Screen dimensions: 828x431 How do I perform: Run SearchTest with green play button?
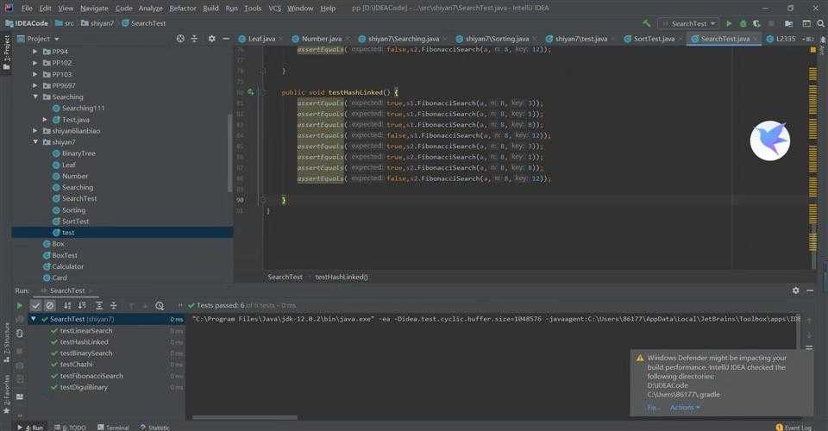point(730,23)
